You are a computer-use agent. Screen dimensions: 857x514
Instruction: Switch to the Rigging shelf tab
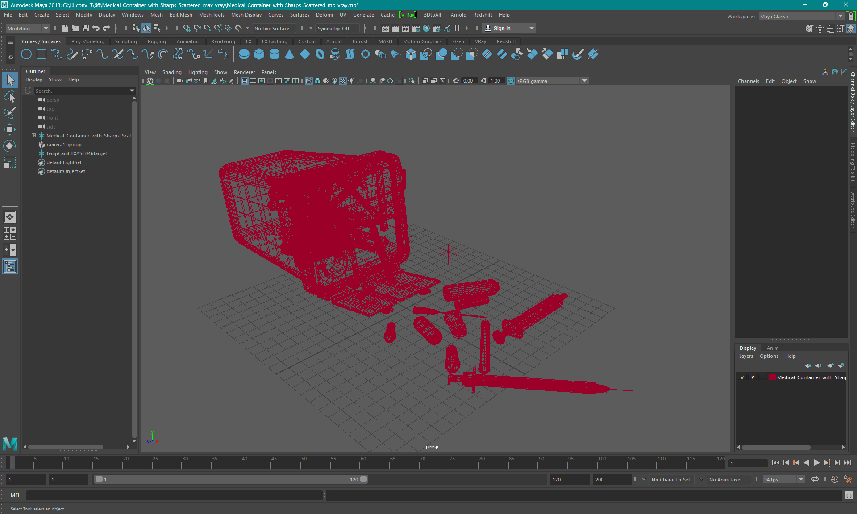(157, 41)
